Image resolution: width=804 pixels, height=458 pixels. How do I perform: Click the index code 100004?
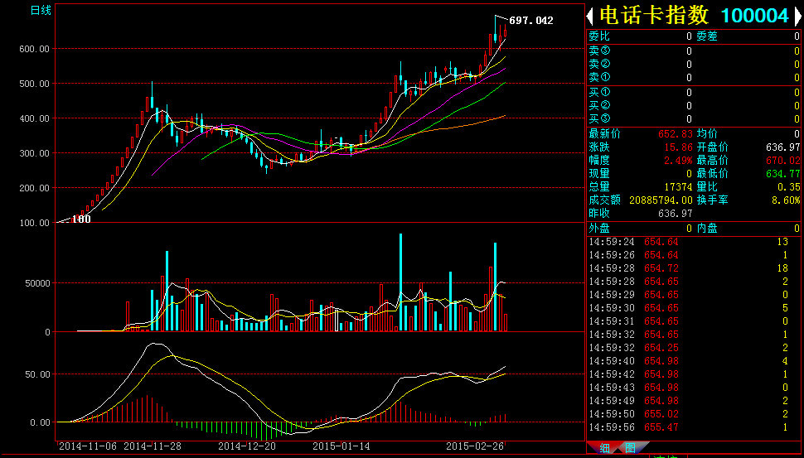click(755, 16)
